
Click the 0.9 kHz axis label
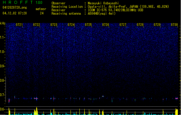(x=2, y=66)
